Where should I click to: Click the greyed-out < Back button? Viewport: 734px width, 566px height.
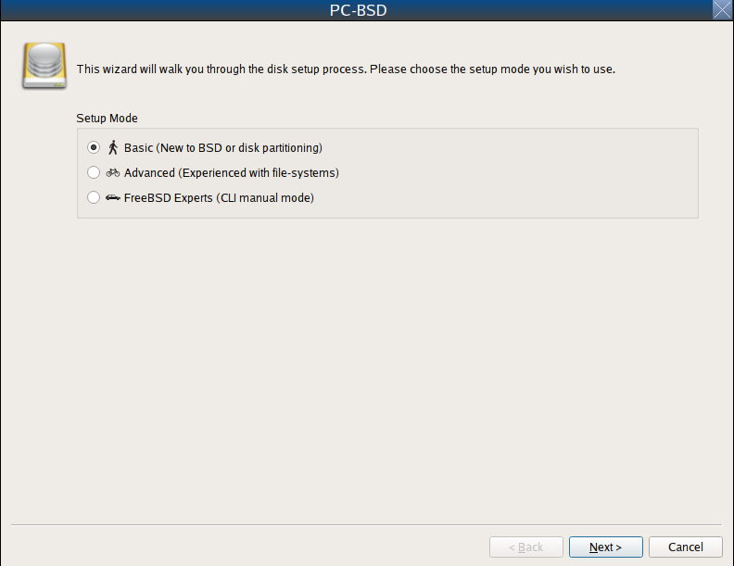(x=526, y=547)
